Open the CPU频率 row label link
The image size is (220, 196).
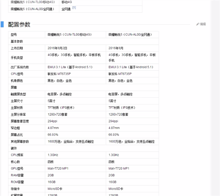click(x=17, y=155)
